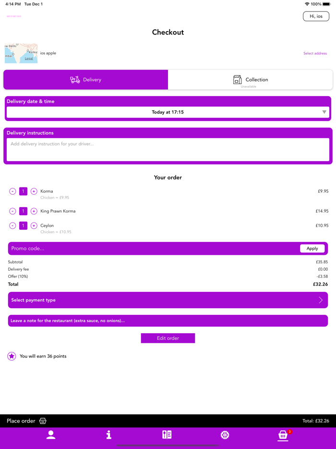Open the menu book icon in bottom bar
The image size is (336, 449).
(x=167, y=435)
